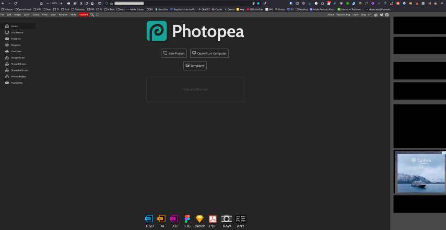Image resolution: width=446 pixels, height=230 pixels.
Task: Click the Explora cruise ad thumbnail
Action: tap(420, 172)
